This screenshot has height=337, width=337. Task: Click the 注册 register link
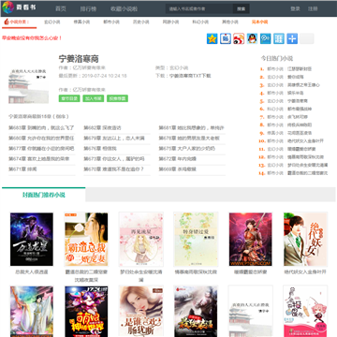tap(313, 8)
